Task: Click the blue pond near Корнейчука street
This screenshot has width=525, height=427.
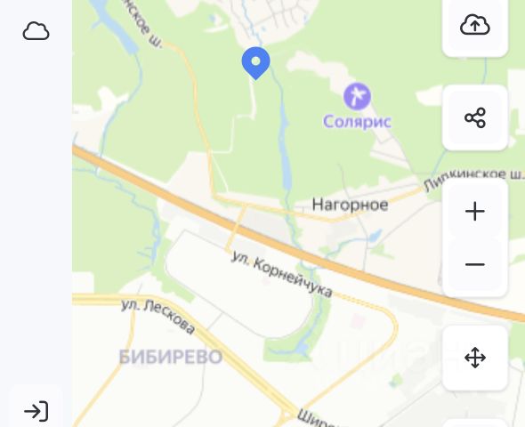Action: 375,236
